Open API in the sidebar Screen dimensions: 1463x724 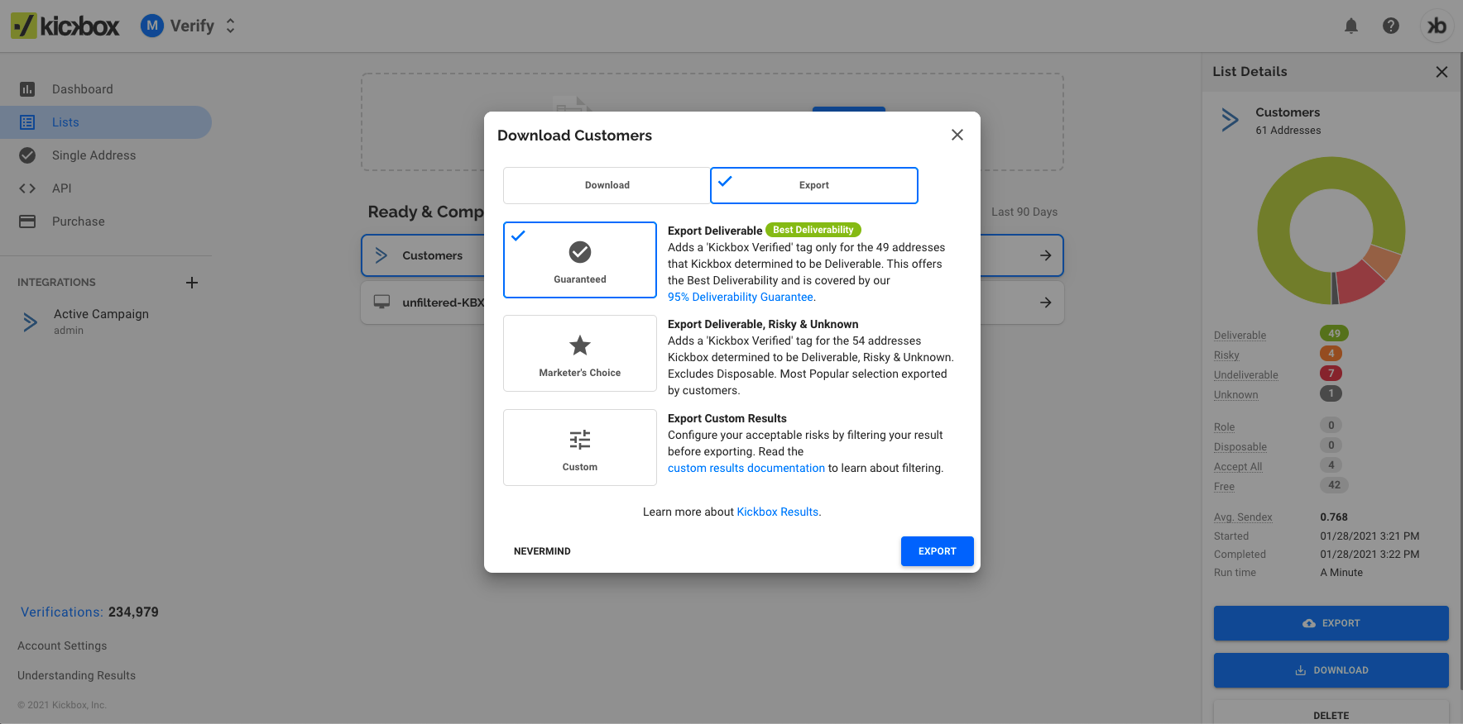106,188
